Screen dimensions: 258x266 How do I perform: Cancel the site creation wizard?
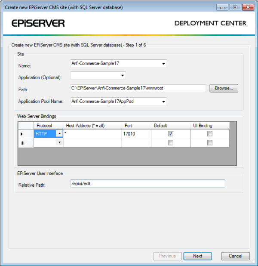(x=235, y=256)
